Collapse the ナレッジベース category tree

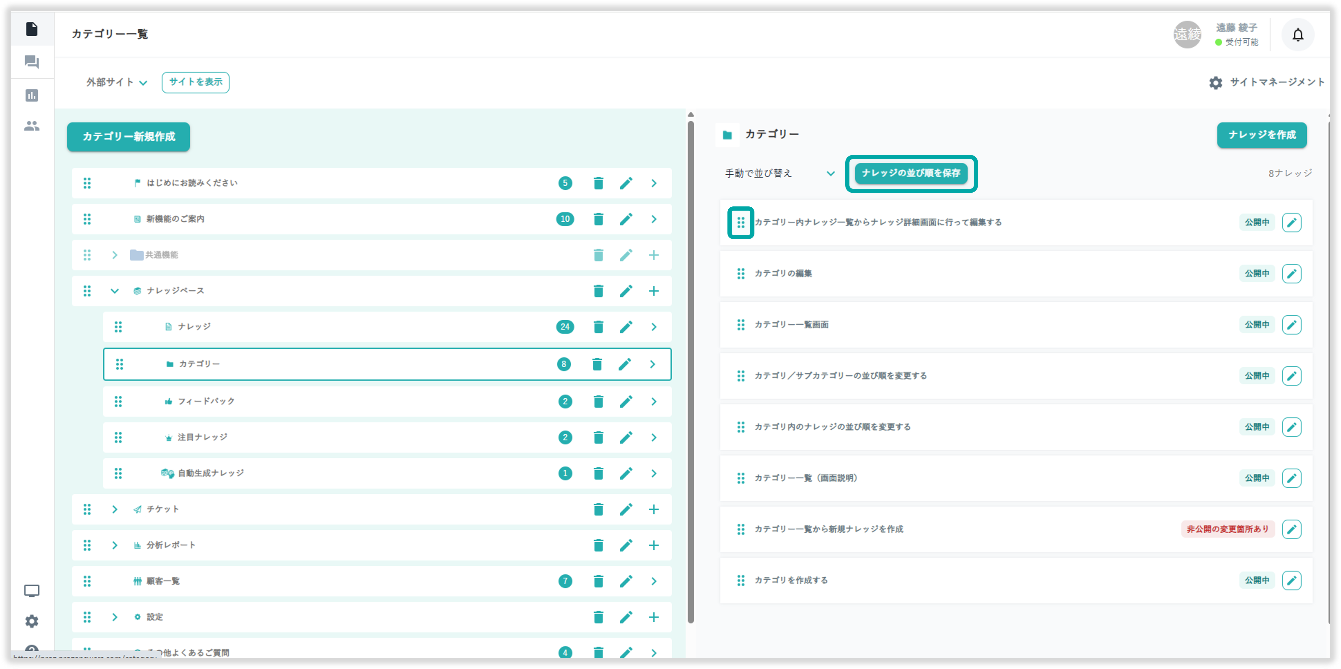[x=114, y=291]
